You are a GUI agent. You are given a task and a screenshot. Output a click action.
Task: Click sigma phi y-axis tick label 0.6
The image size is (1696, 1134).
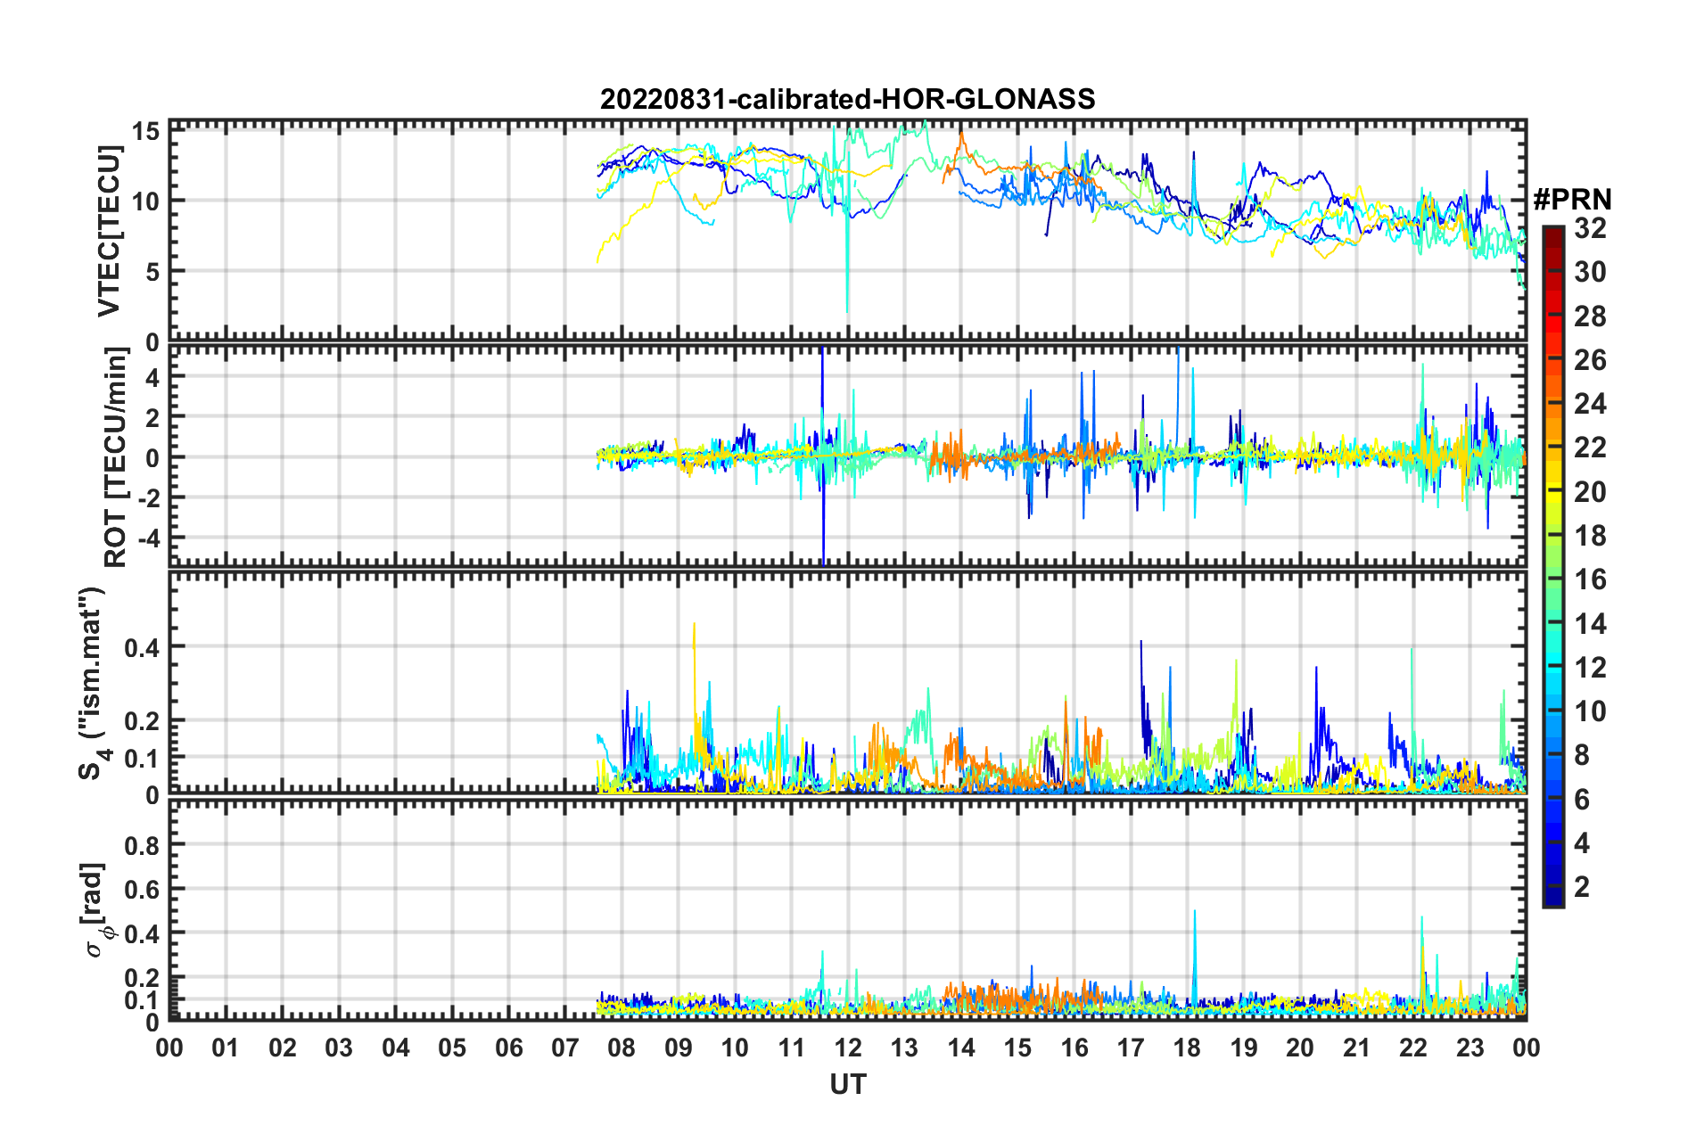[x=143, y=890]
